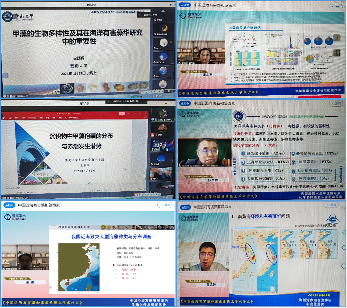Click the '直播中' badge in 孔凡洲's livestream
Screen dimensions: 347x308
(185, 207)
